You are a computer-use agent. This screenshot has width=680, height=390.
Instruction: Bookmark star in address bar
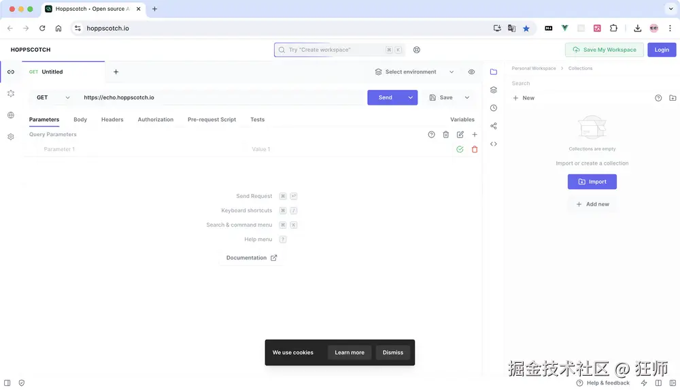pyautogui.click(x=526, y=28)
